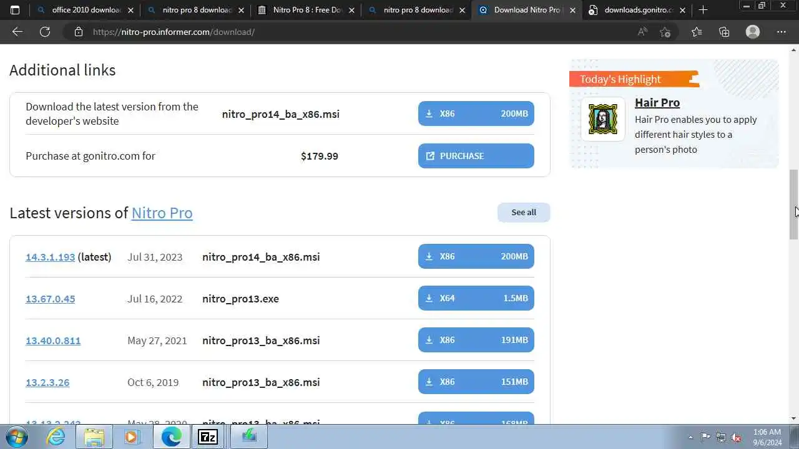This screenshot has height=449, width=799.
Task: Close the downloads.gonitro.com tab
Action: pos(682,10)
